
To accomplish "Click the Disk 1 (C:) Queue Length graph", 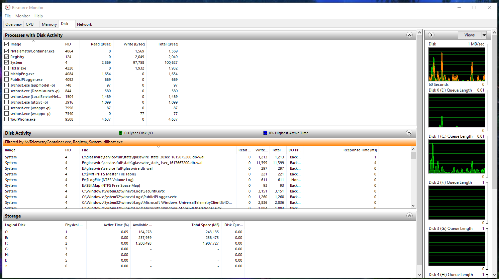I will [457, 156].
